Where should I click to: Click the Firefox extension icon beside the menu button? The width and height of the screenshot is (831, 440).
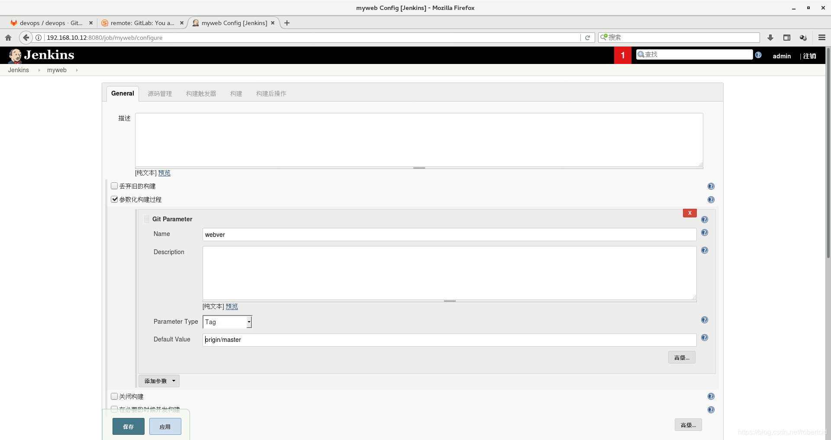[803, 38]
